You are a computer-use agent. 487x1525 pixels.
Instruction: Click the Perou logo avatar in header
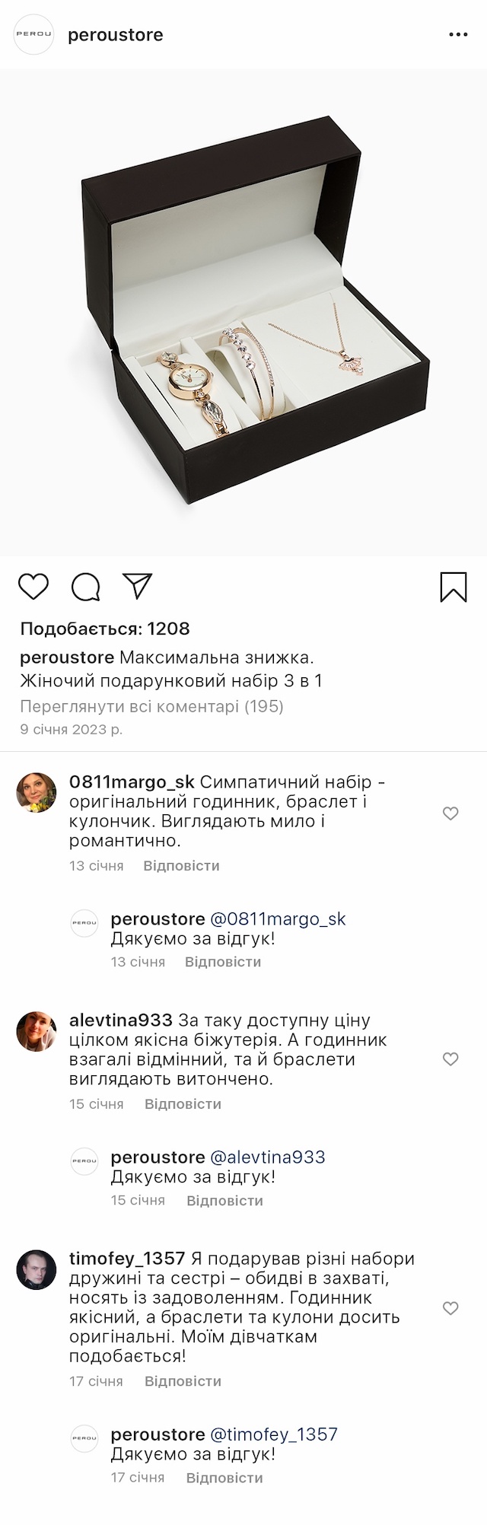pyautogui.click(x=34, y=35)
